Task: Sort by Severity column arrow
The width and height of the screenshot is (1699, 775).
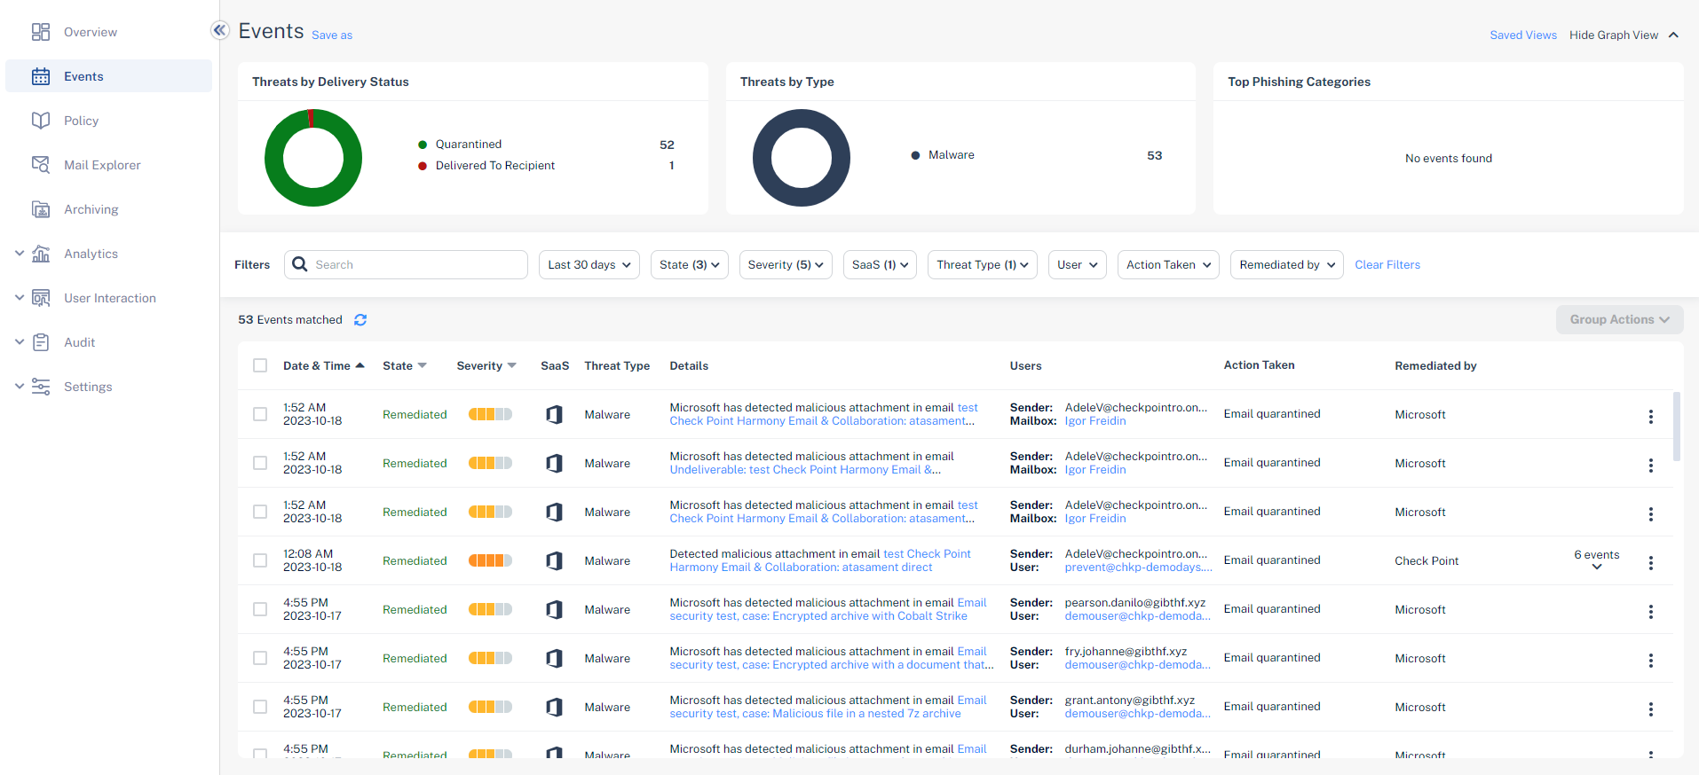Action: 512,365
